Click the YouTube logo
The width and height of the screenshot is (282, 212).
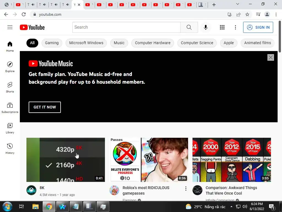(x=32, y=27)
